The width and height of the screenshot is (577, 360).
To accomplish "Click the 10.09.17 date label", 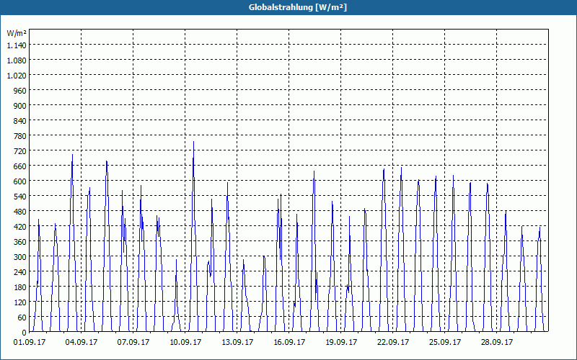I will pos(185,343).
